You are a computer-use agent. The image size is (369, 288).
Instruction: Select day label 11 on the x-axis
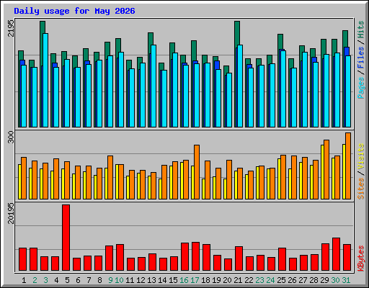pyautogui.click(x=130, y=280)
